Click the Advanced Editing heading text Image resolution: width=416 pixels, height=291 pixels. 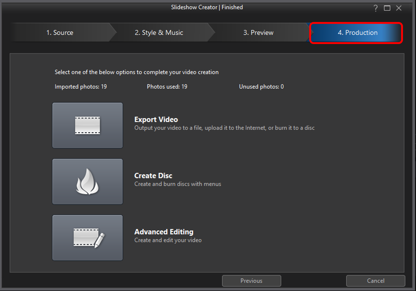coord(164,232)
